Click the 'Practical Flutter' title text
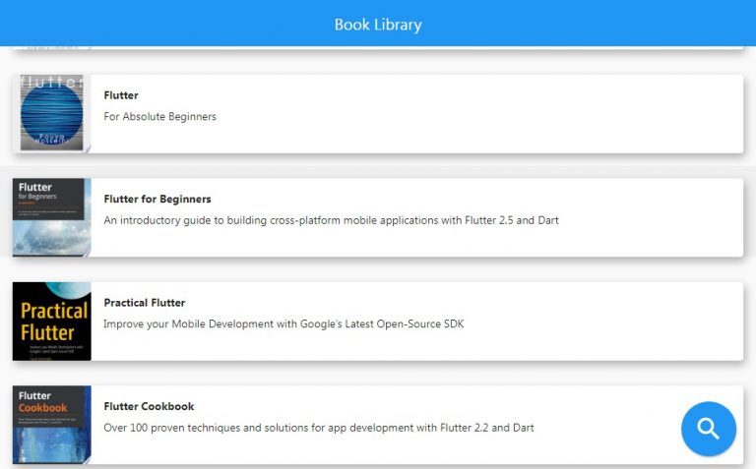The image size is (756, 469). [x=144, y=303]
